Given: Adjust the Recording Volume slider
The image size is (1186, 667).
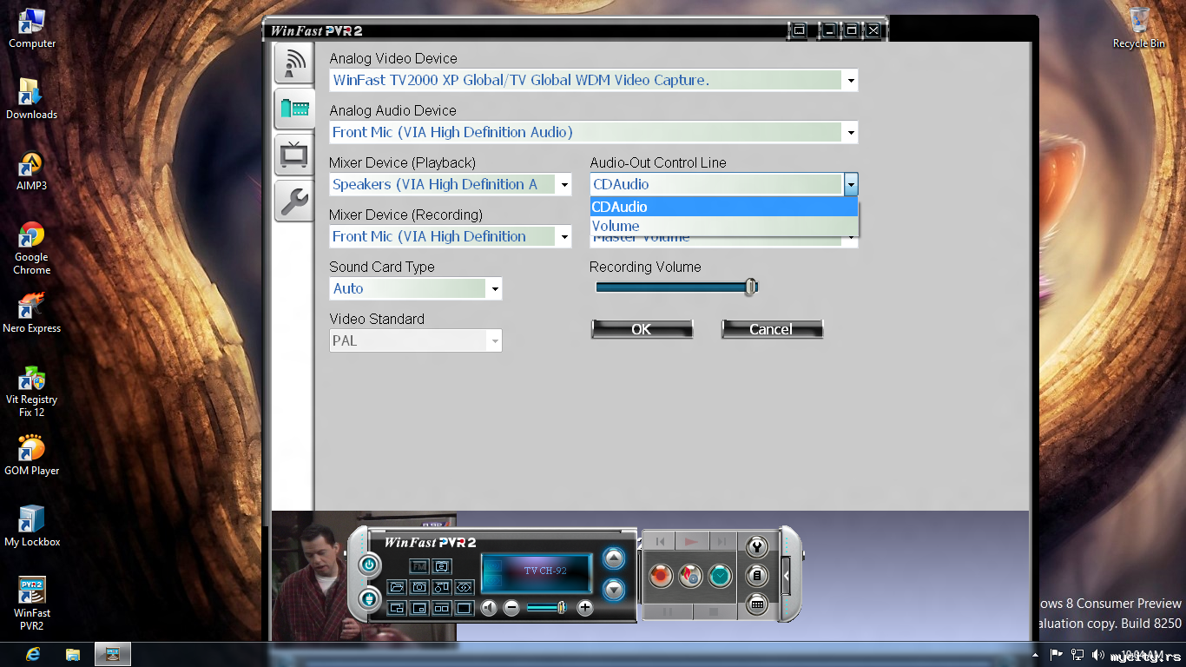Looking at the screenshot, I should tap(751, 287).
